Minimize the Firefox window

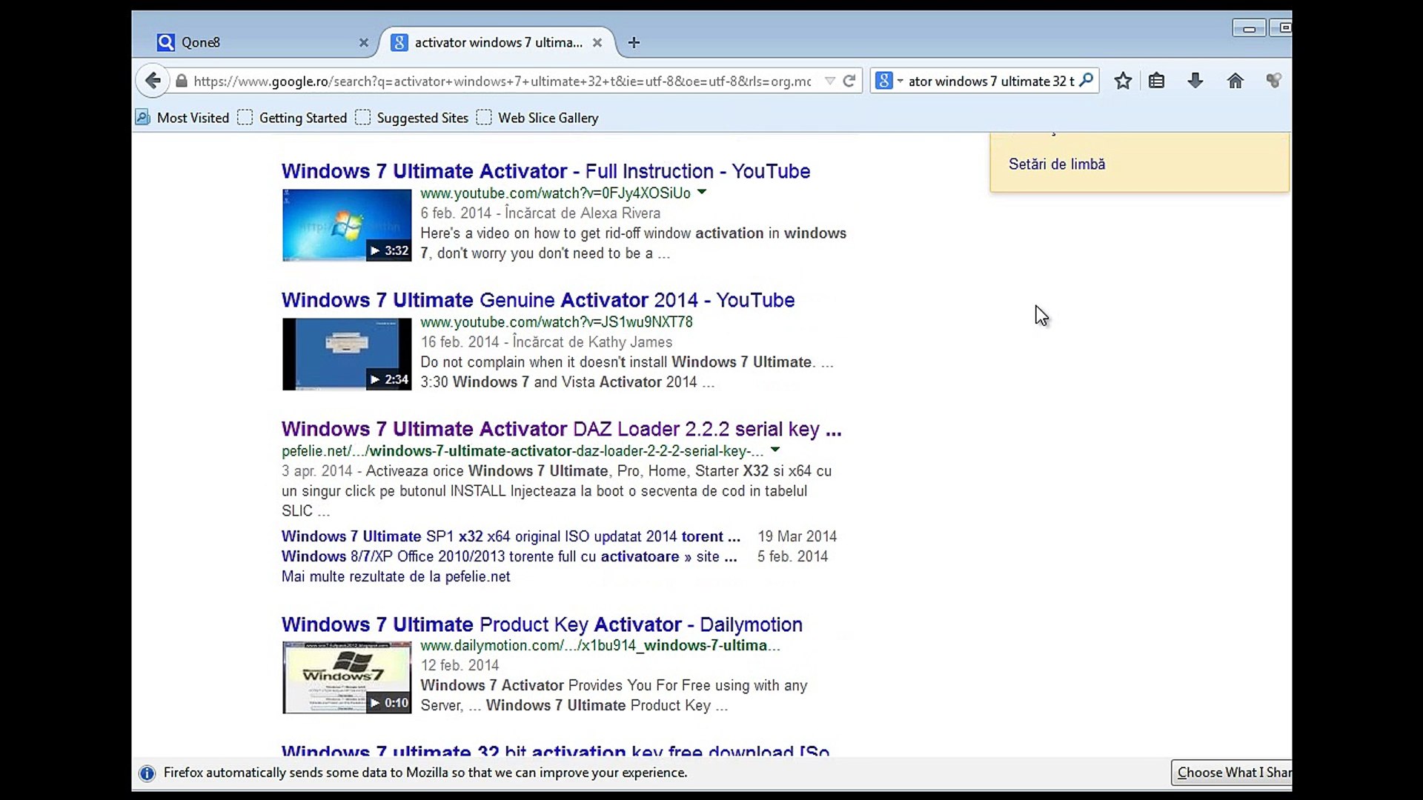point(1249,28)
